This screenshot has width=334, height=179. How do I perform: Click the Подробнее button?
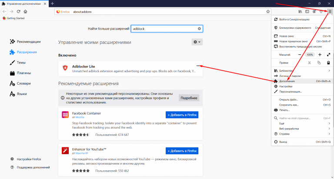coord(189,98)
